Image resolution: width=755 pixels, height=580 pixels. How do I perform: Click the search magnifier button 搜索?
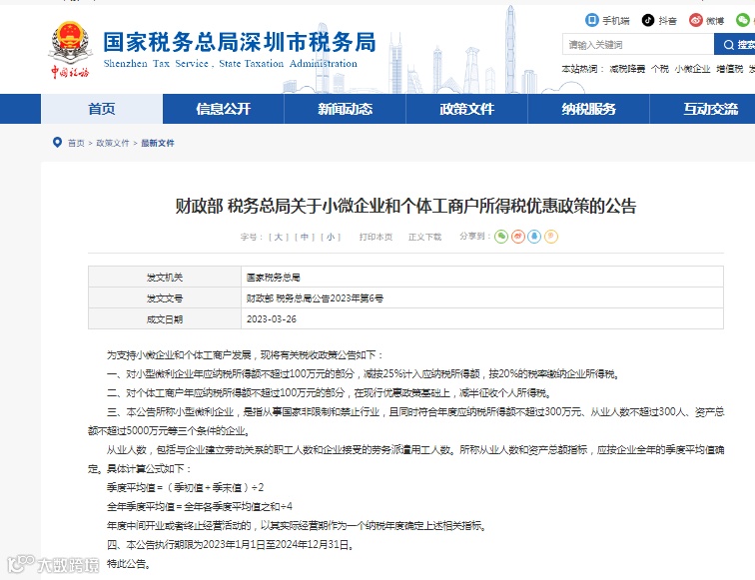coord(735,44)
